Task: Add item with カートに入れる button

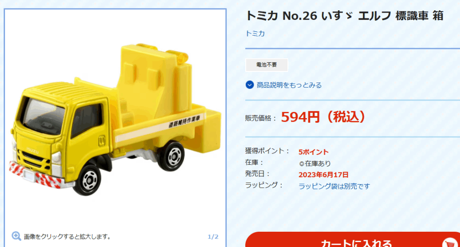Action: coord(353,240)
